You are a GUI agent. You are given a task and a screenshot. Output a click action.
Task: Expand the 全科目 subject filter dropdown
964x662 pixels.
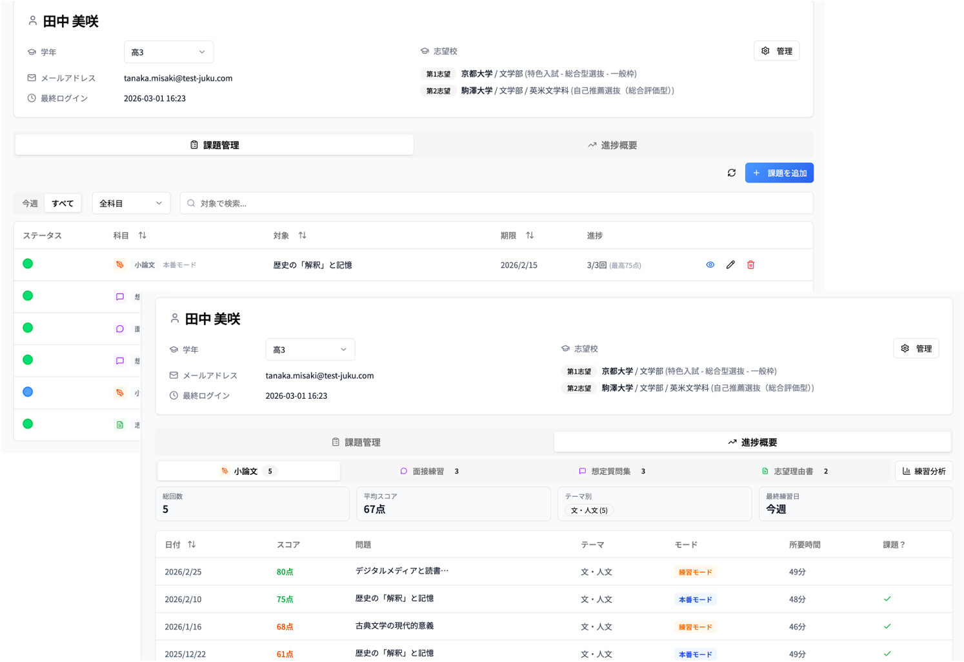pyautogui.click(x=131, y=203)
